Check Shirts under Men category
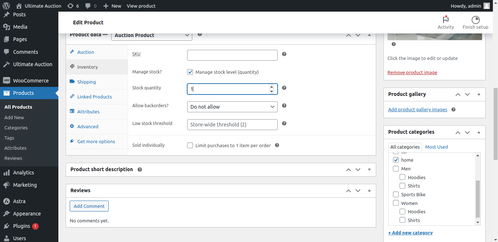Viewport: 498px width, 242px height. [x=402, y=186]
